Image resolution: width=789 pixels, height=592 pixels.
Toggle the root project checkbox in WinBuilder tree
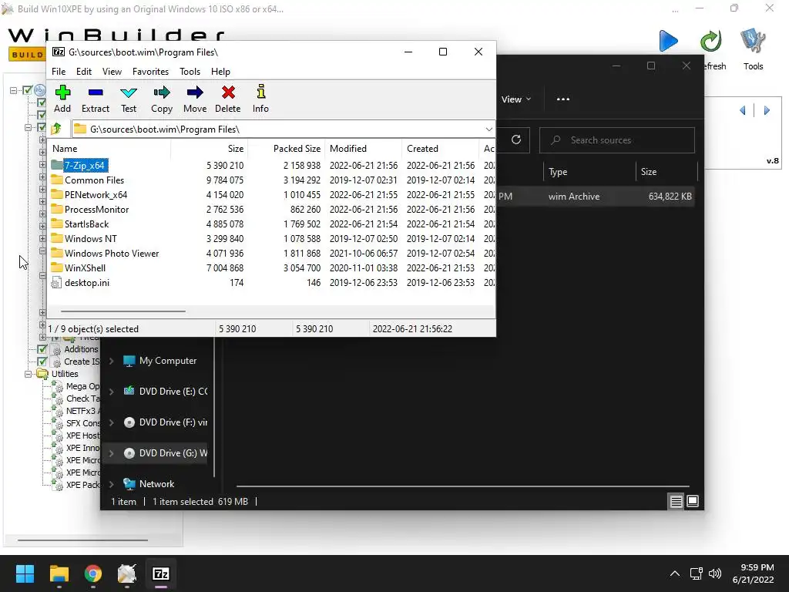coord(28,91)
